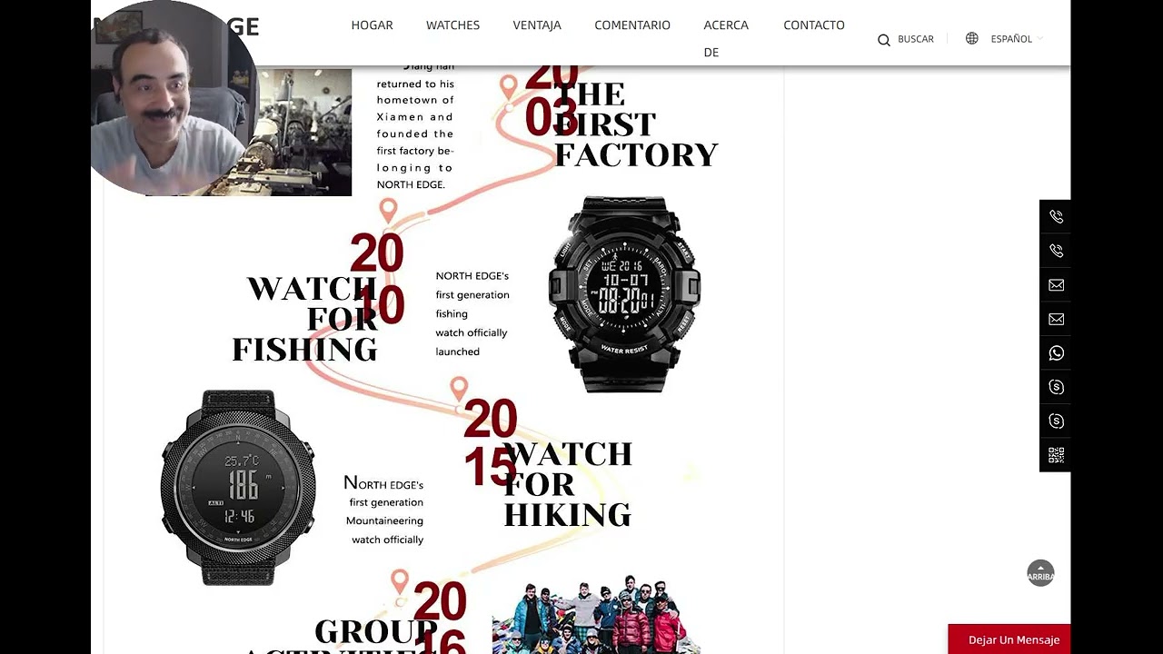This screenshot has width=1163, height=654.
Task: Click the Dejar Un Mensaje button
Action: pos(1009,639)
